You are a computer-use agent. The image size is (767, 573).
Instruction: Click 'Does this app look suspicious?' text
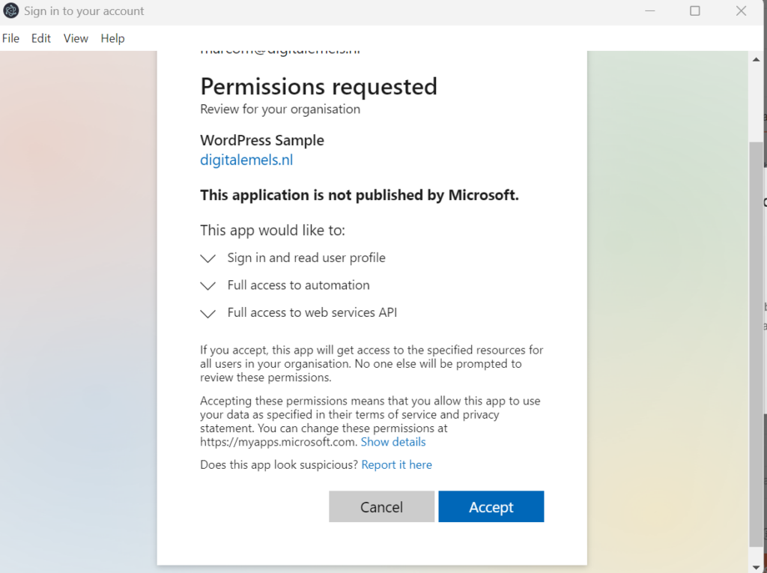pos(279,464)
